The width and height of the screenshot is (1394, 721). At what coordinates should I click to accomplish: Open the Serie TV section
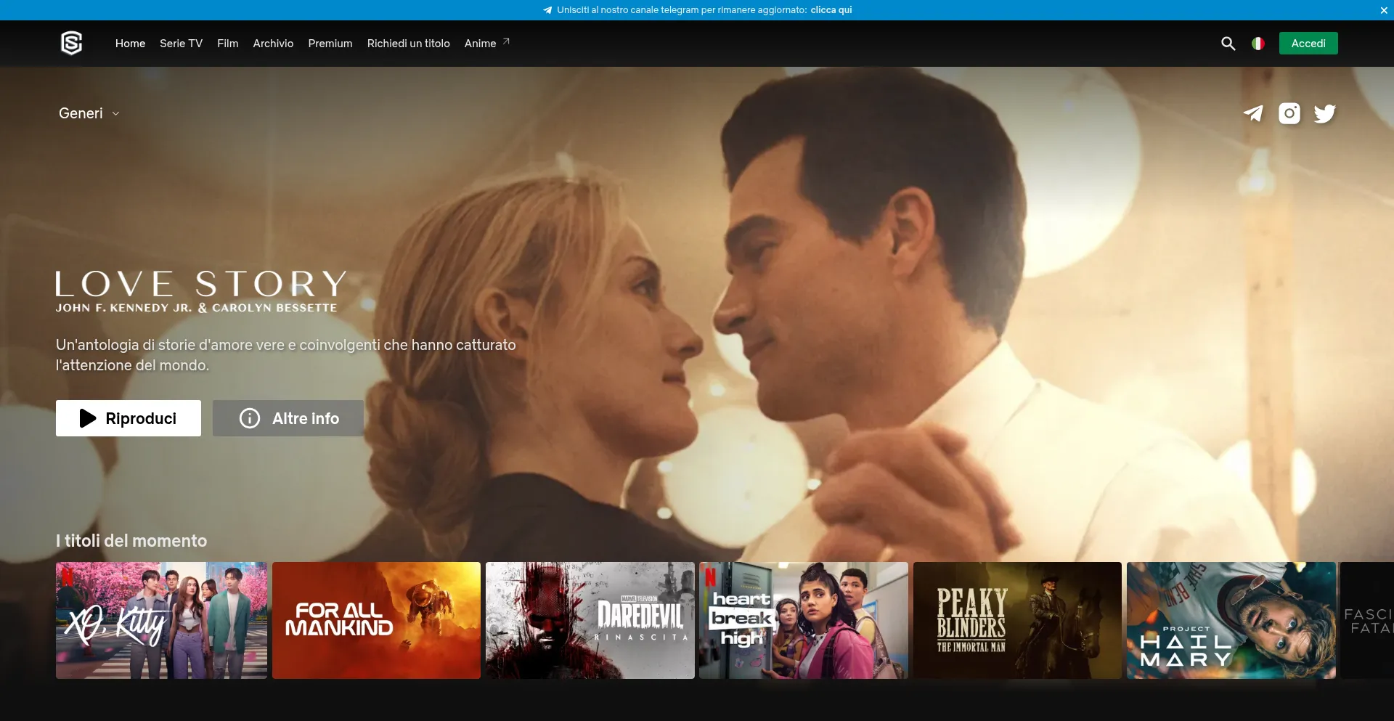(181, 44)
